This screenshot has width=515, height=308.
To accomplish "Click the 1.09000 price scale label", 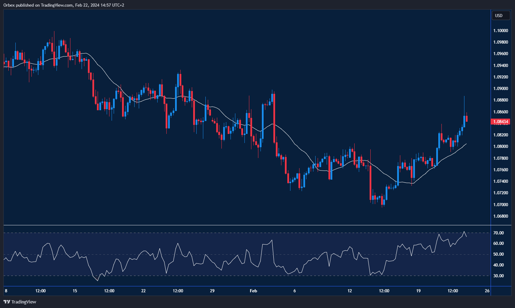I will tap(500, 89).
